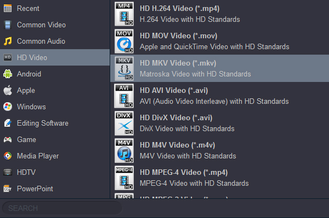This screenshot has width=329, height=218.
Task: Open the Common Video category
Action: point(55,25)
